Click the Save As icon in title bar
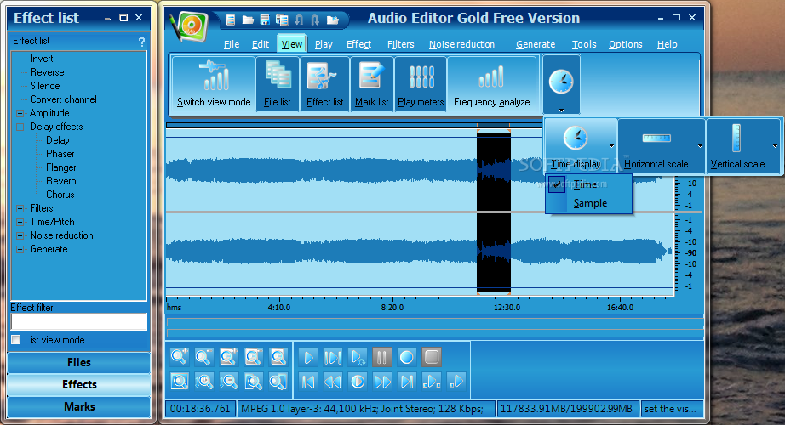This screenshot has height=425, width=785. (282, 20)
